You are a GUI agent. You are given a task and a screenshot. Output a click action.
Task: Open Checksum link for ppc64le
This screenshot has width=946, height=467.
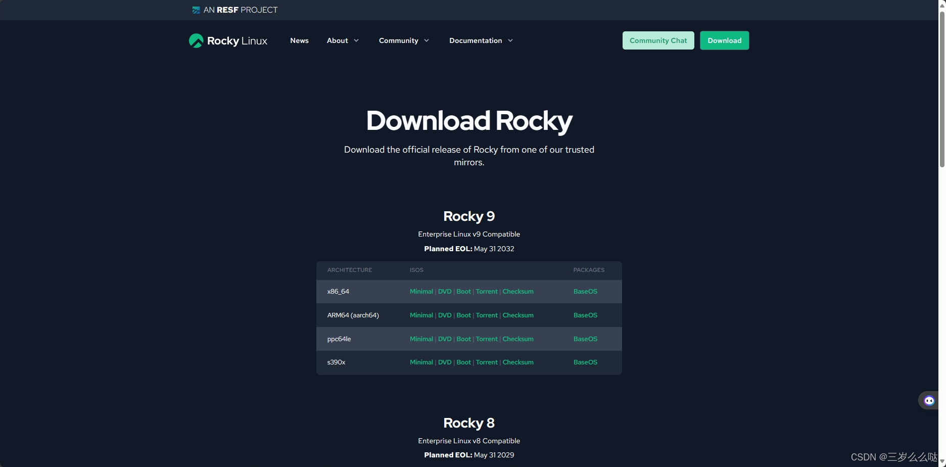click(518, 339)
